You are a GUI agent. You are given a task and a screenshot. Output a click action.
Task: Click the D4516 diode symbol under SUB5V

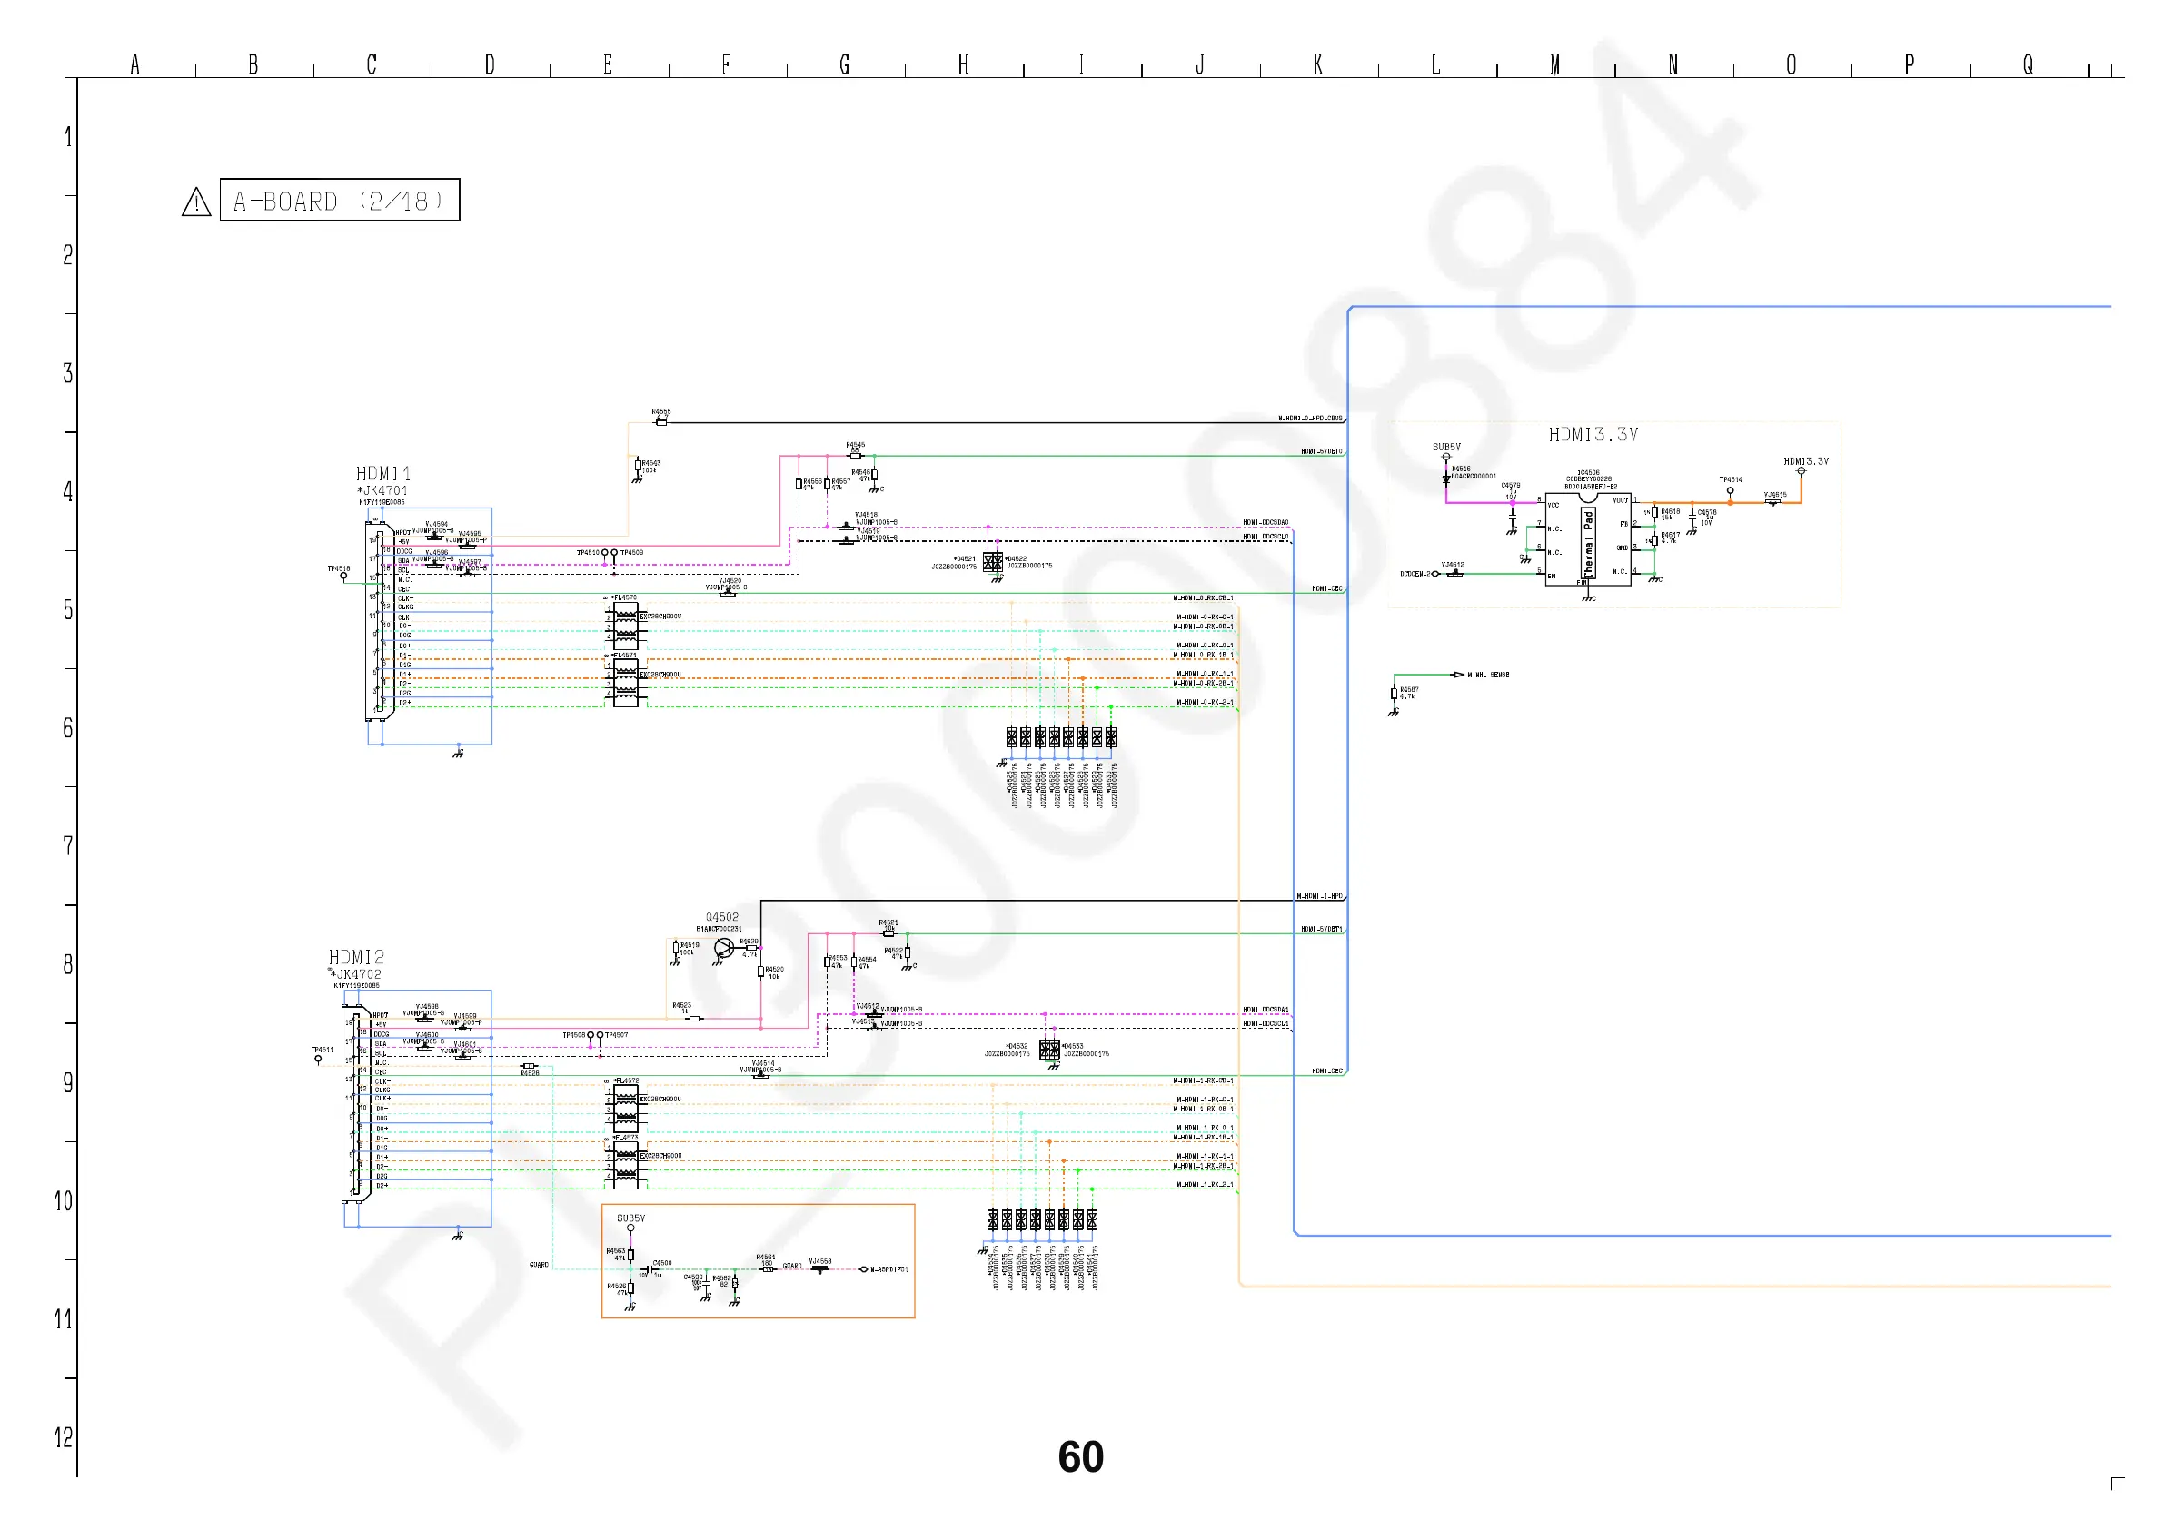coord(1445,478)
